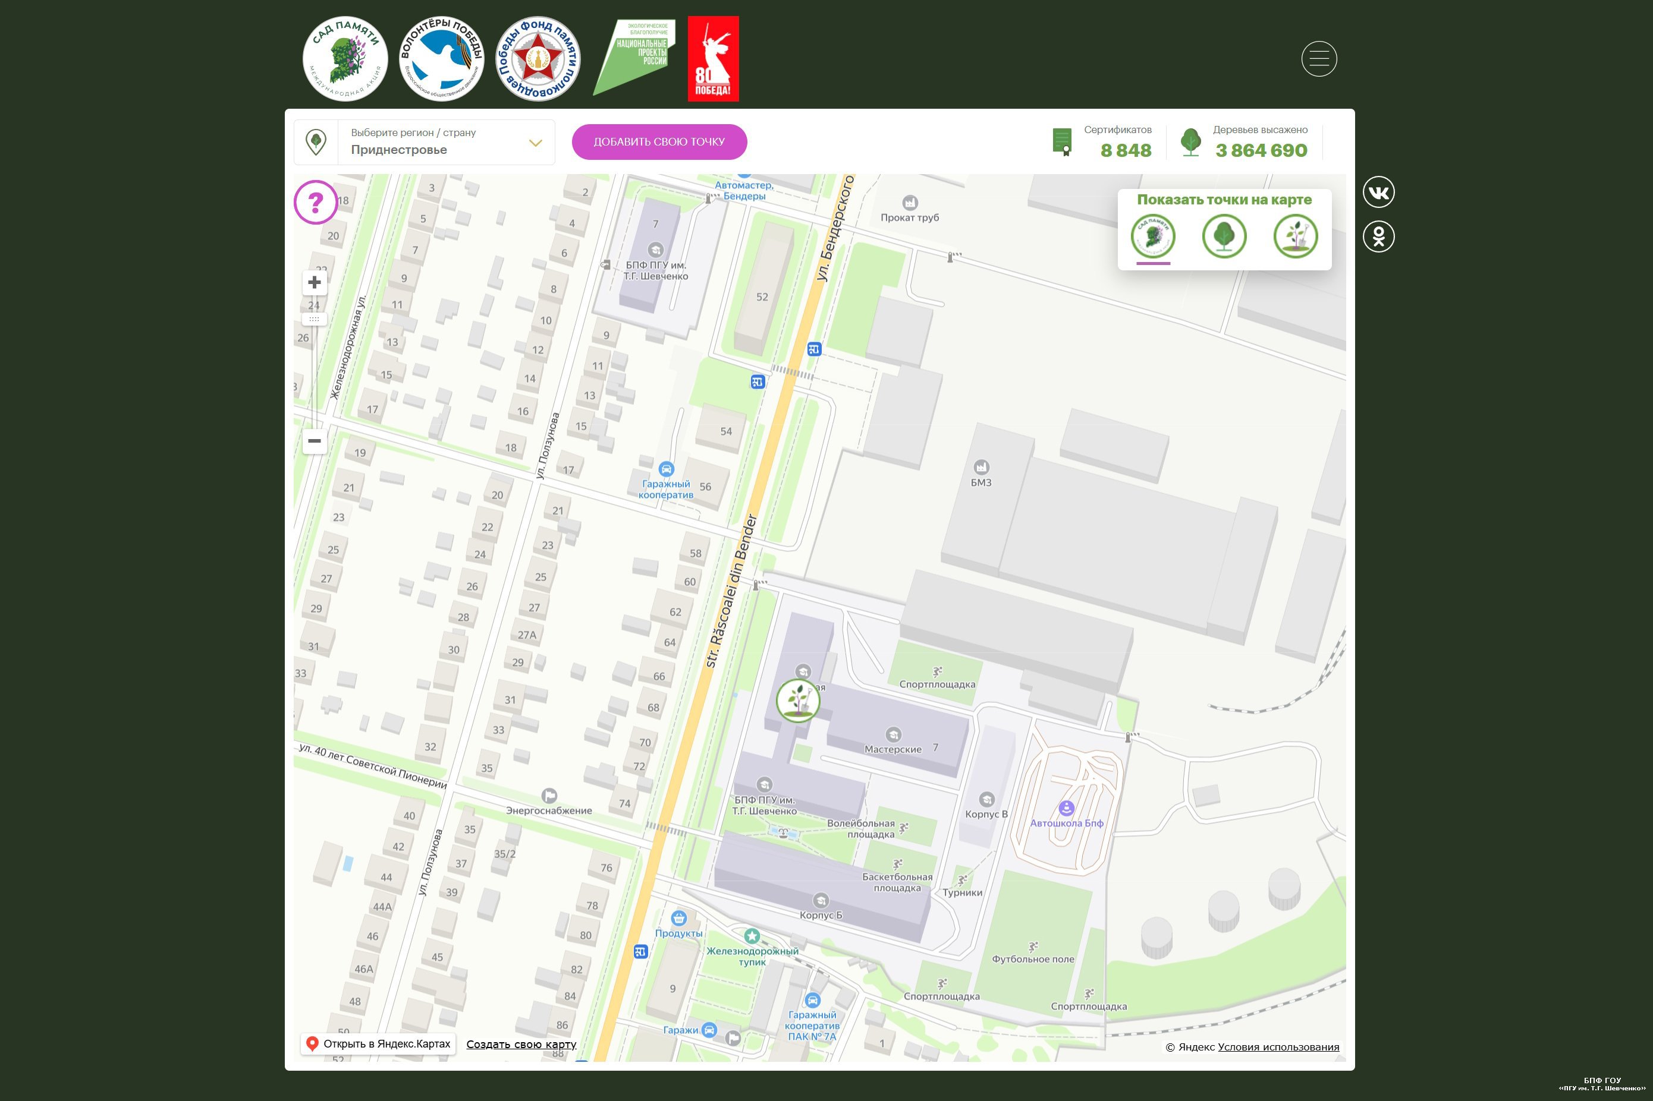The image size is (1653, 1101).
Task: Click the Волейбольная площадка label
Action: (x=861, y=828)
